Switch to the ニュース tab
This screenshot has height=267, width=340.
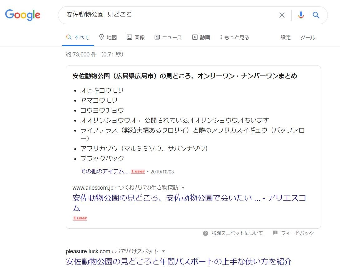168,37
